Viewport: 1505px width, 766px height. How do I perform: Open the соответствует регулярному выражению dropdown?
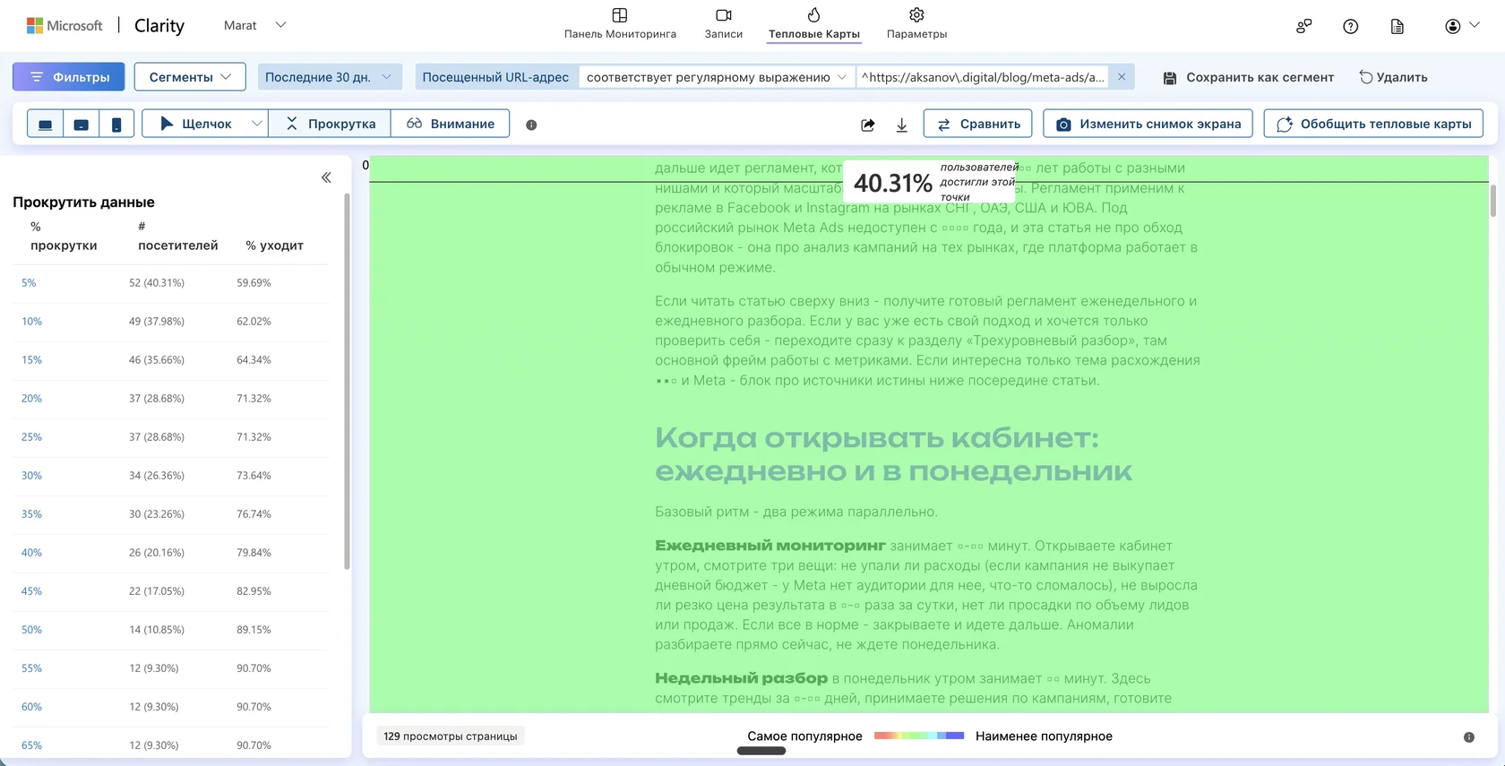point(716,77)
